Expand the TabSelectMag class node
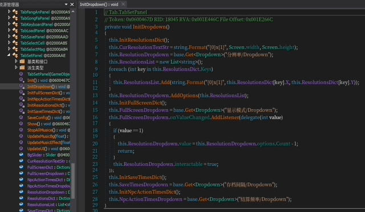Image resolution: width=365 pixels, height=212 pixels. 9,49
